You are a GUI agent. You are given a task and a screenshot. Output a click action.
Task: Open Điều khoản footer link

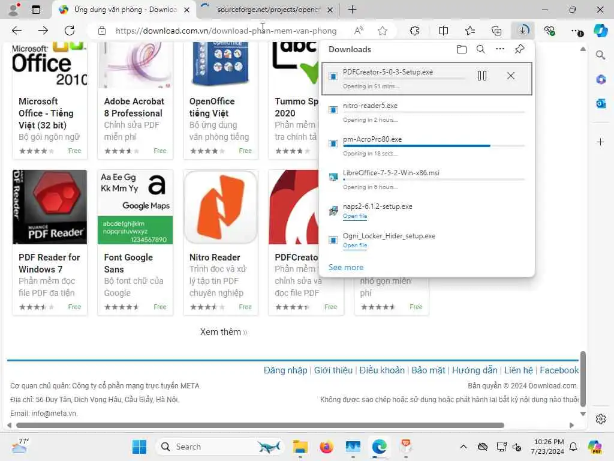tap(382, 370)
